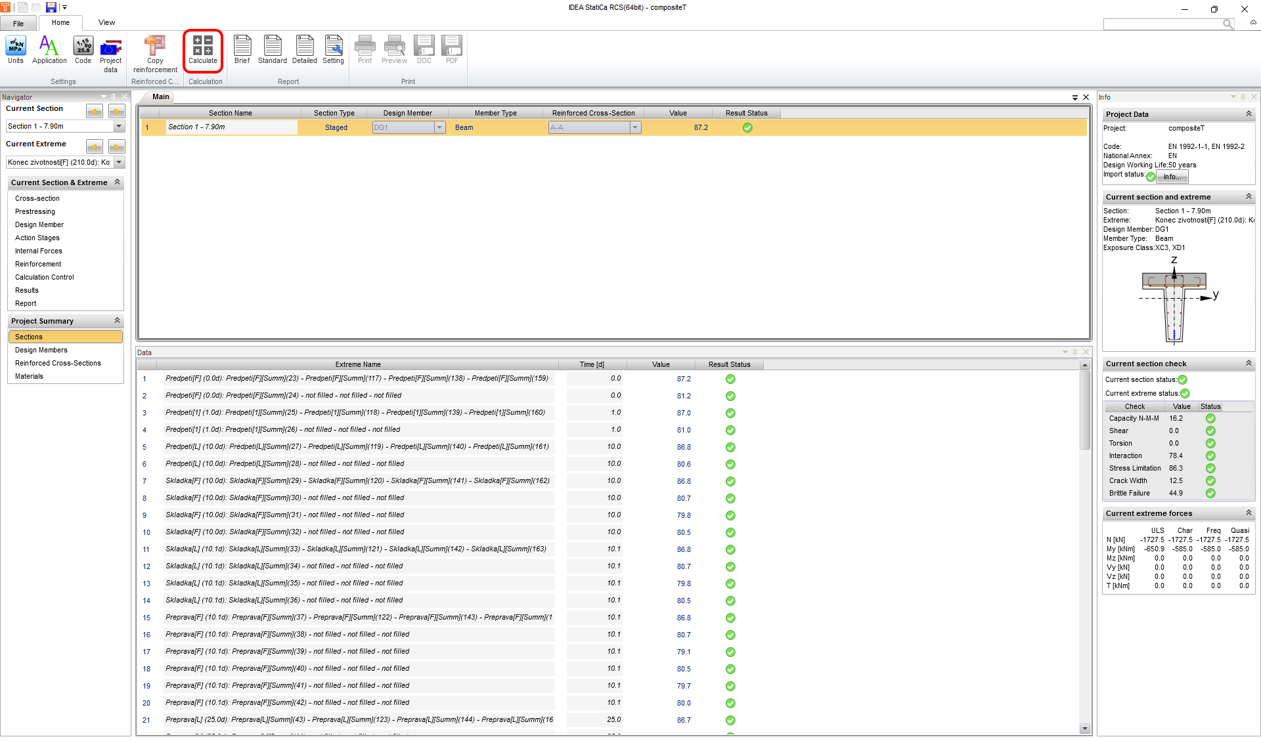Image resolution: width=1261 pixels, height=741 pixels.
Task: Open Current Section dropdown
Action: click(x=119, y=126)
